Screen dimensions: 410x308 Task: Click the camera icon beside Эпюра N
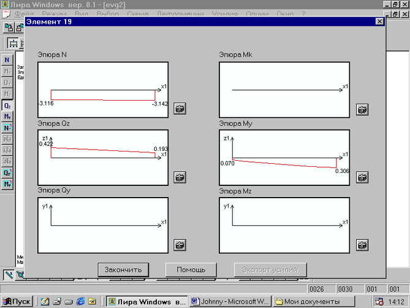[180, 109]
